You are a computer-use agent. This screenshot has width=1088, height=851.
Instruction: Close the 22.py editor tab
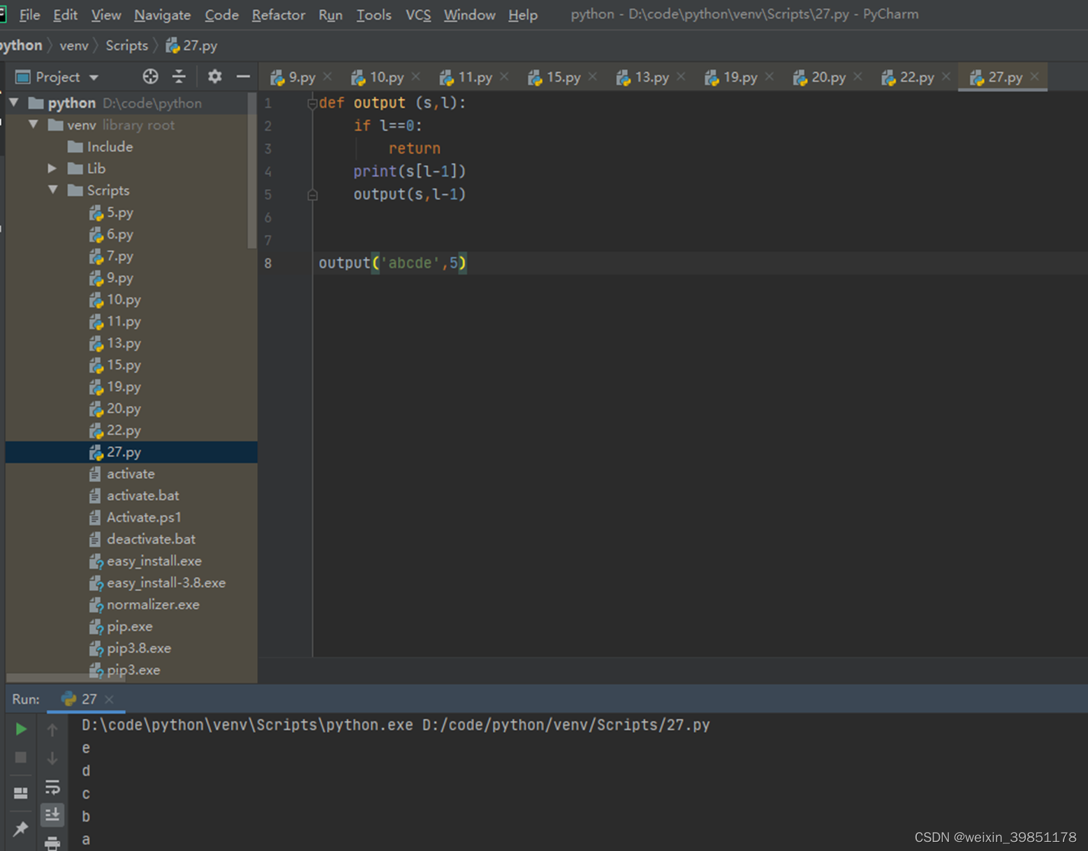point(946,77)
